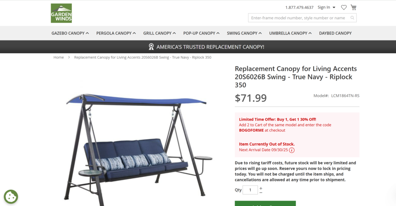Open the wishlist heart icon
Screen dimensions: 396x206
tap(344, 8)
